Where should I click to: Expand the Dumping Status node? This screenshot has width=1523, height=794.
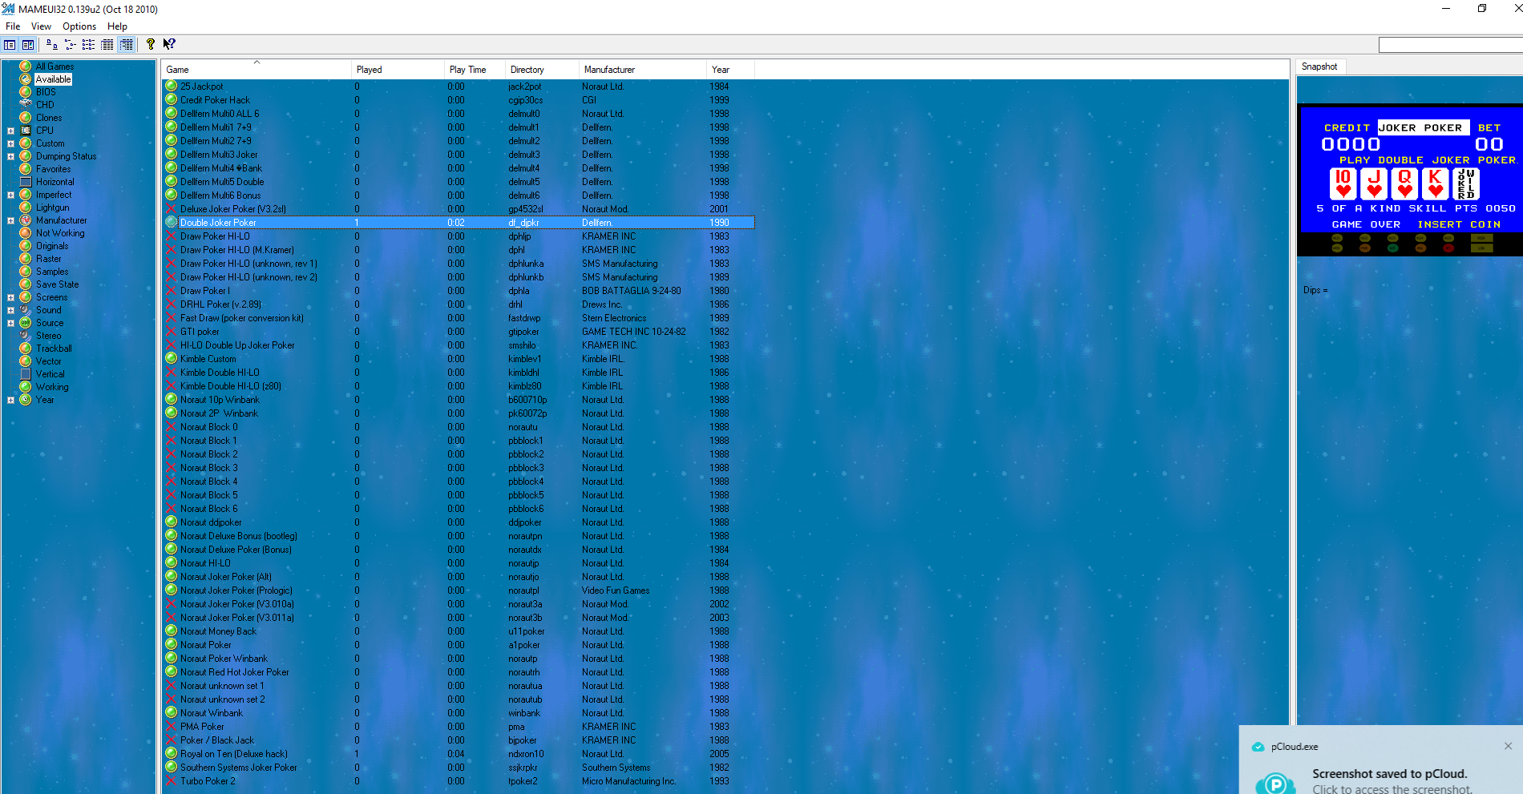click(10, 156)
